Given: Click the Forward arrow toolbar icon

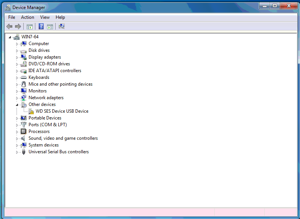Looking at the screenshot, I should tap(18, 26).
